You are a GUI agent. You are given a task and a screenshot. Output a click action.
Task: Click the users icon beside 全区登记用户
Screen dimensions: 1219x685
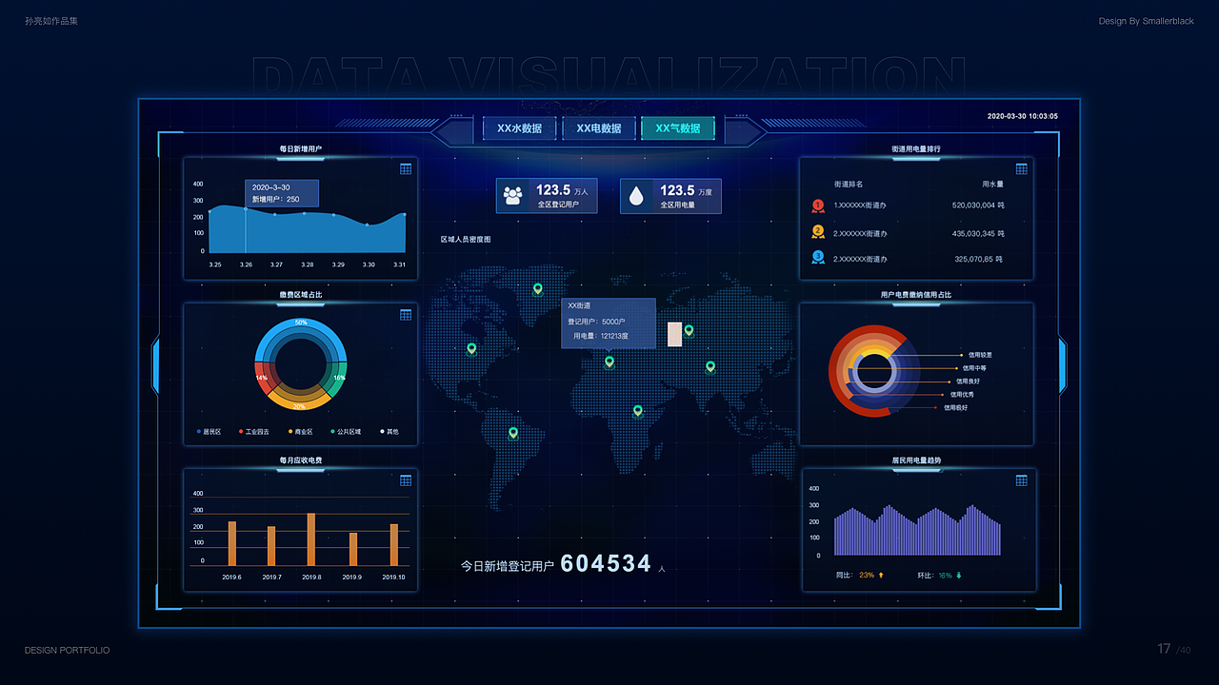click(513, 196)
